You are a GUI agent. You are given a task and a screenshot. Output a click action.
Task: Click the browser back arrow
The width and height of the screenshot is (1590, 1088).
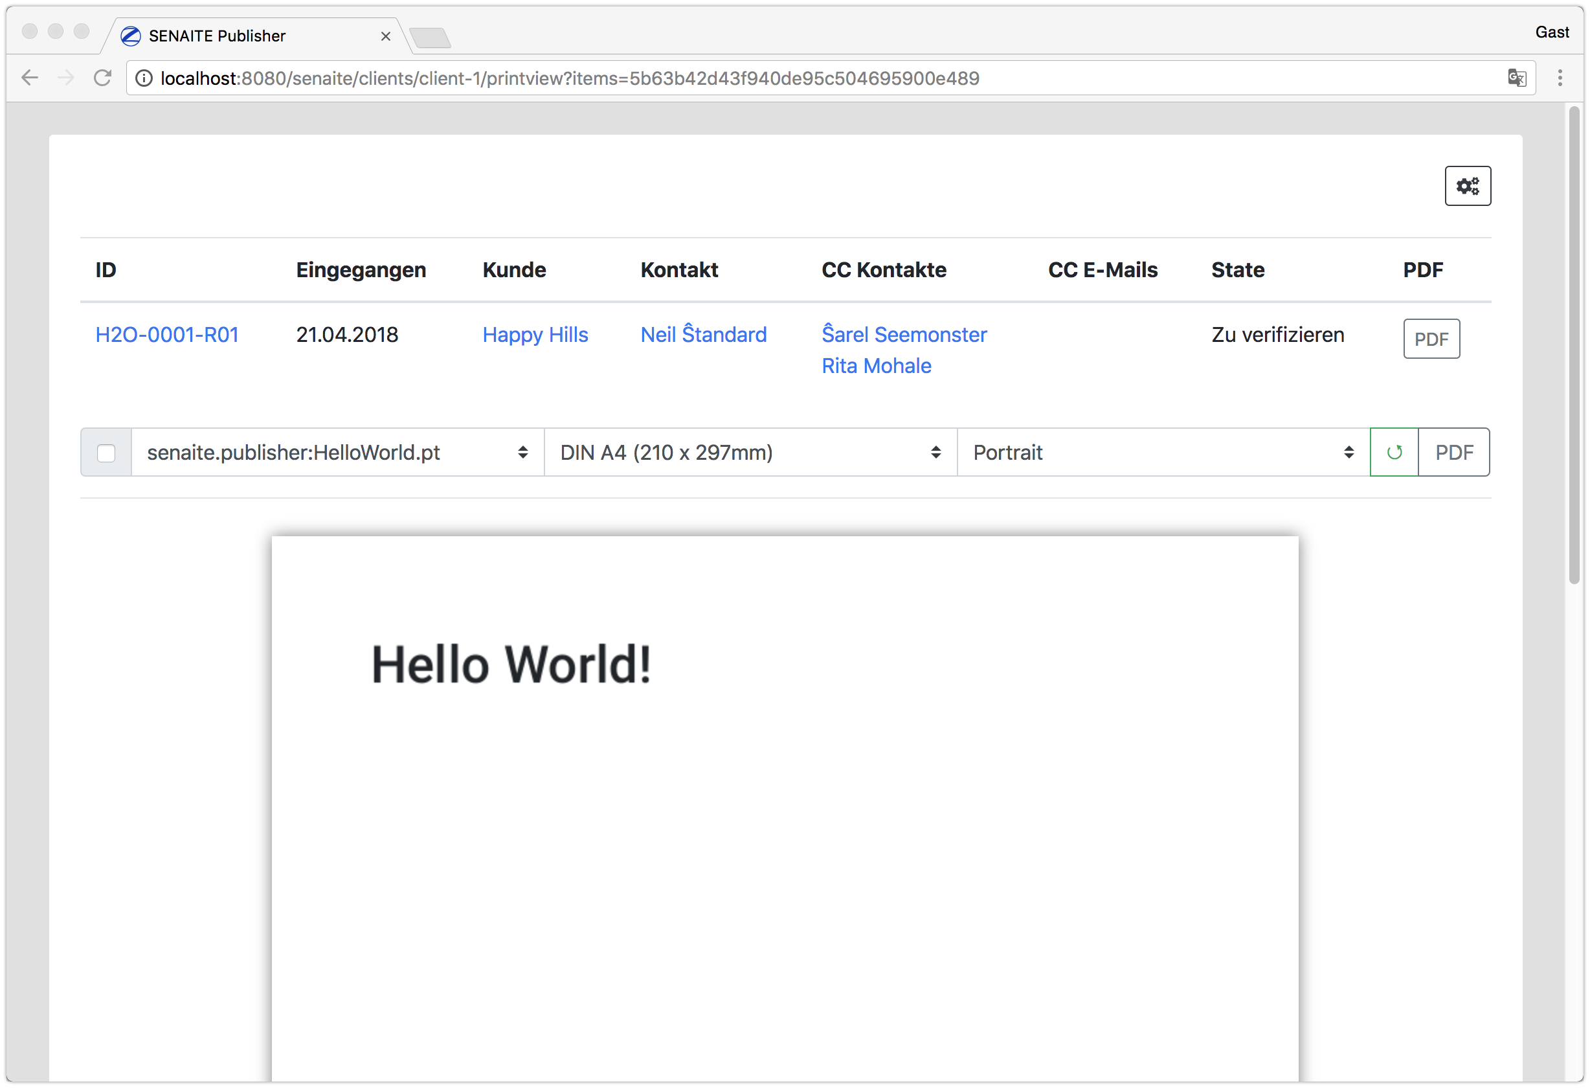29,78
